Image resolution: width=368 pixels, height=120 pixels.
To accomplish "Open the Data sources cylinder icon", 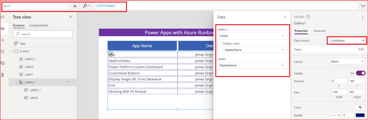I will click(x=3, y=52).
